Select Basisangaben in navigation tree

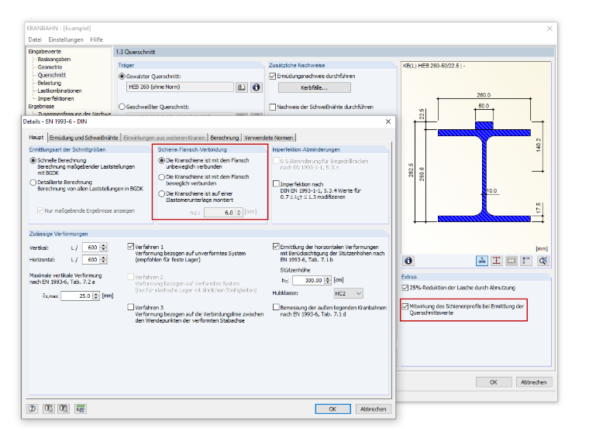point(54,60)
